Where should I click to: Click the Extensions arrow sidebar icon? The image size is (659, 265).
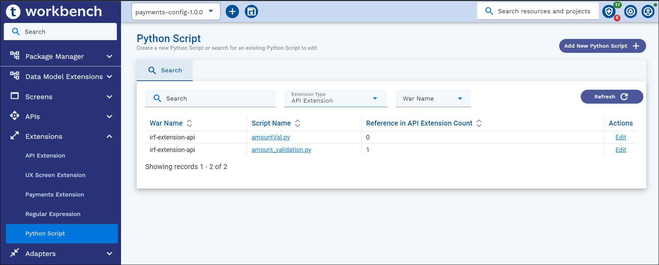coord(15,136)
